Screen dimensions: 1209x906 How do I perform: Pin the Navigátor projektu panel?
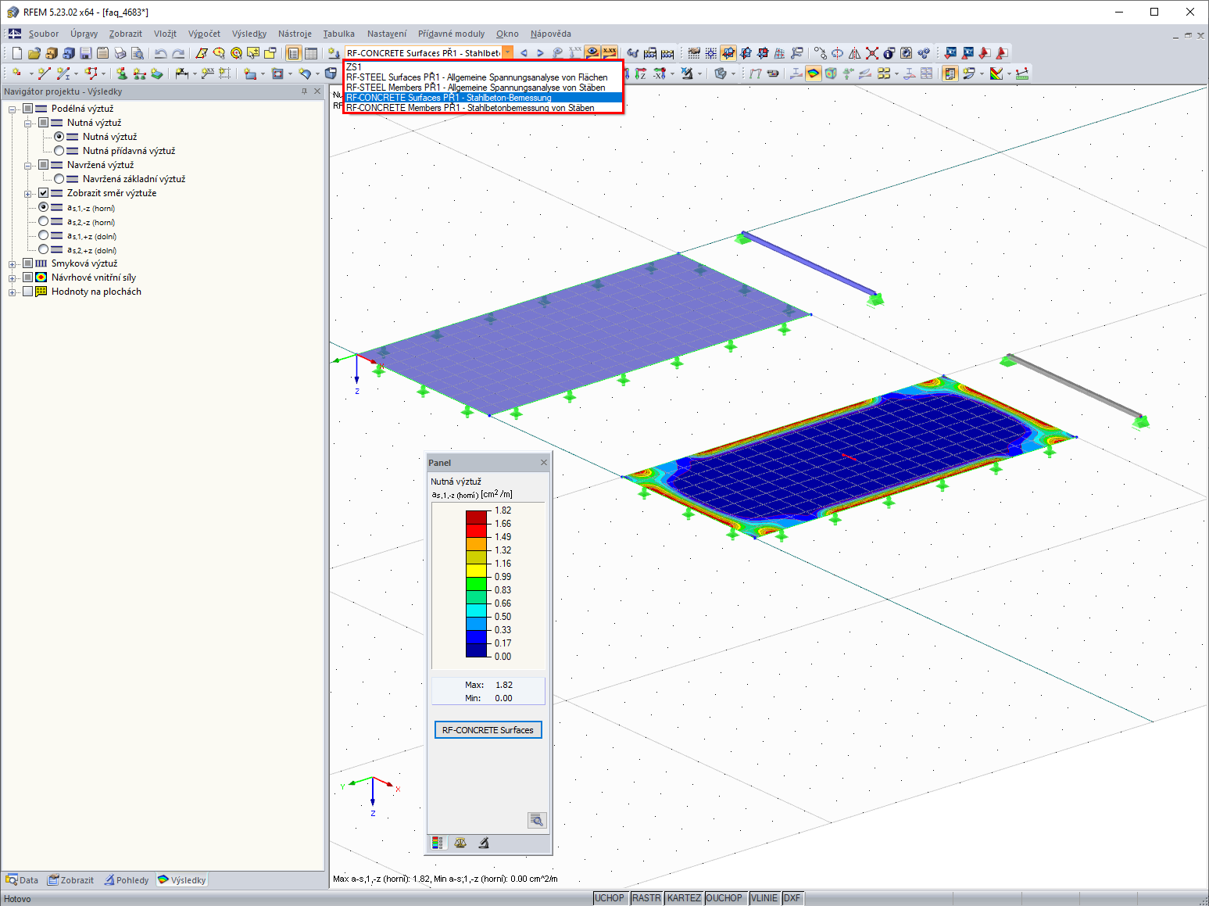pyautogui.click(x=304, y=91)
